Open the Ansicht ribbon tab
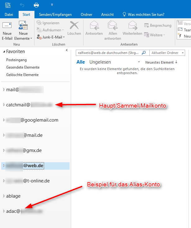This screenshot has width=191, height=228. (x=107, y=15)
